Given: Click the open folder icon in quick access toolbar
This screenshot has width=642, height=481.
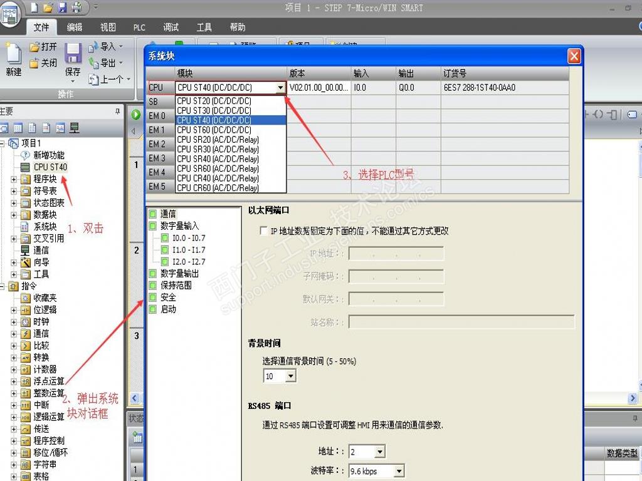Looking at the screenshot, I should (48, 8).
